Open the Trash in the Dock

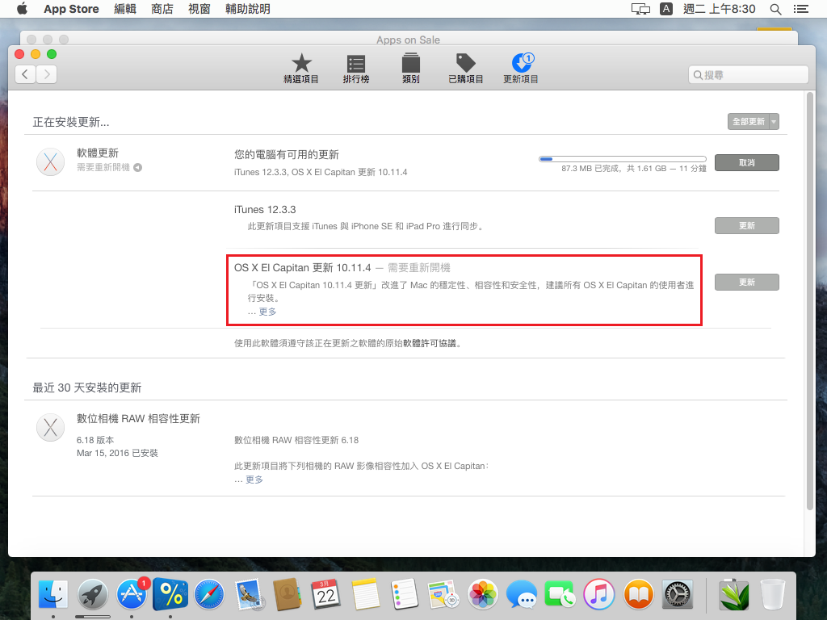coord(773,594)
